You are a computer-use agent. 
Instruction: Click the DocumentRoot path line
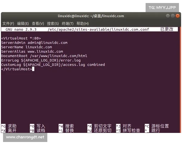(x=44, y=56)
